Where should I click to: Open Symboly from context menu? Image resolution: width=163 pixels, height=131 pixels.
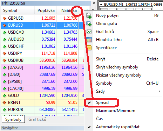coord(104,83)
